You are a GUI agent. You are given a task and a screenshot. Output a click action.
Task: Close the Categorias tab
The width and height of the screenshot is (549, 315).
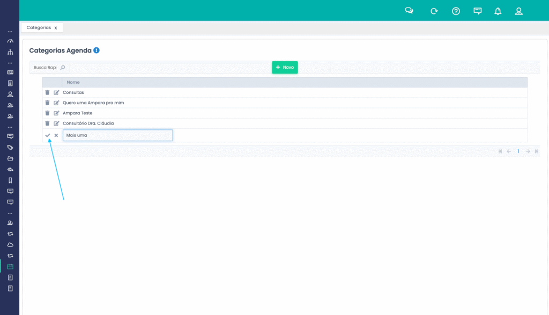(x=56, y=28)
